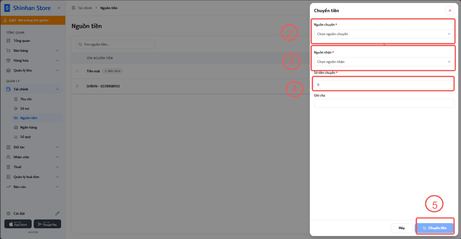Collapse the sidebar with double-chevron icon
The image size is (461, 239).
click(x=59, y=8)
